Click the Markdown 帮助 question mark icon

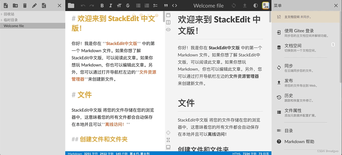(x=279, y=141)
